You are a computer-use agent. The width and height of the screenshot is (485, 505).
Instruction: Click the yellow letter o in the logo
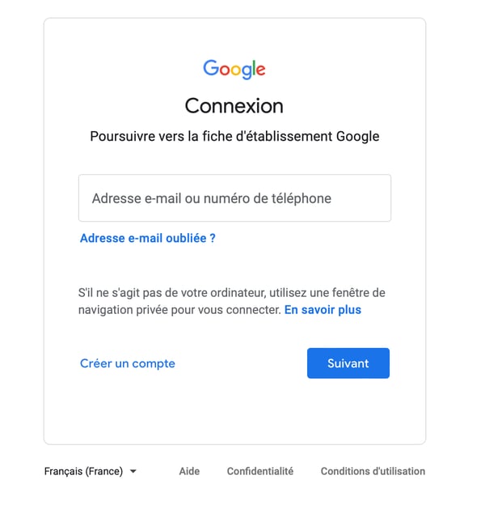coord(235,70)
